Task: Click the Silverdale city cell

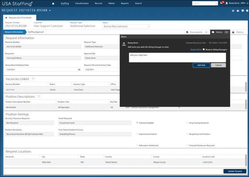Action: [46, 162]
